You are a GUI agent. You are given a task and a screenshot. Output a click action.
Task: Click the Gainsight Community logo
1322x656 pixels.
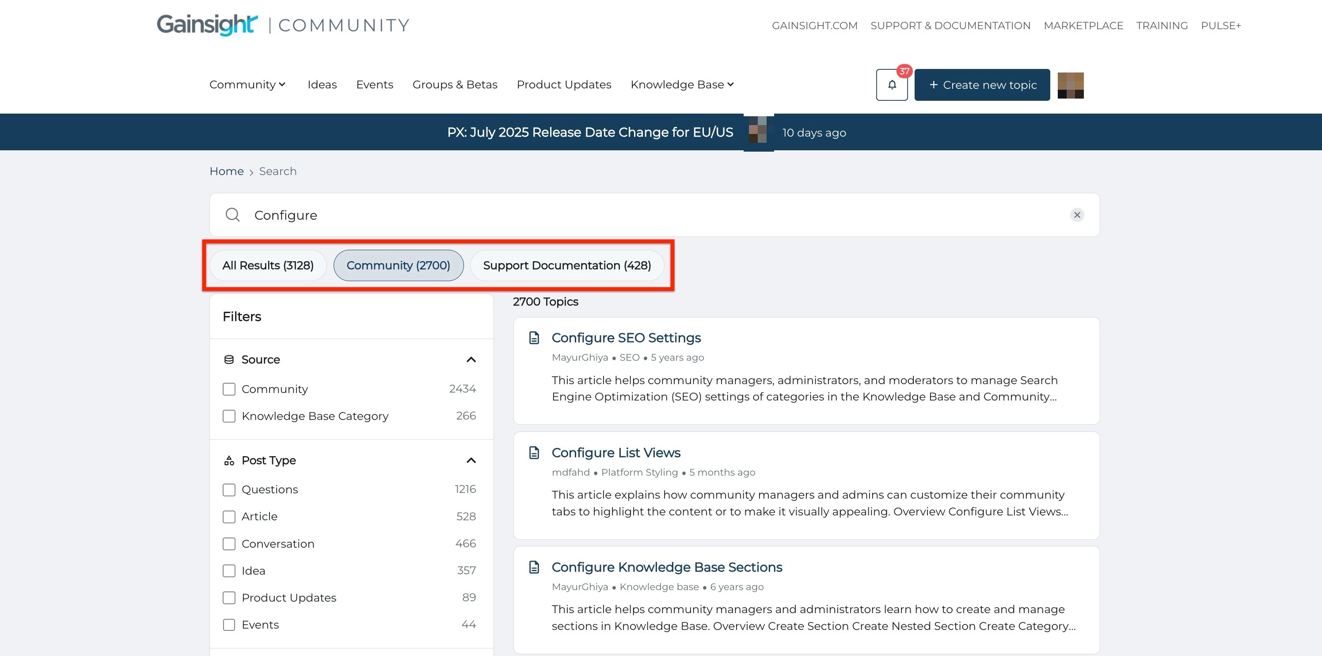283,25
